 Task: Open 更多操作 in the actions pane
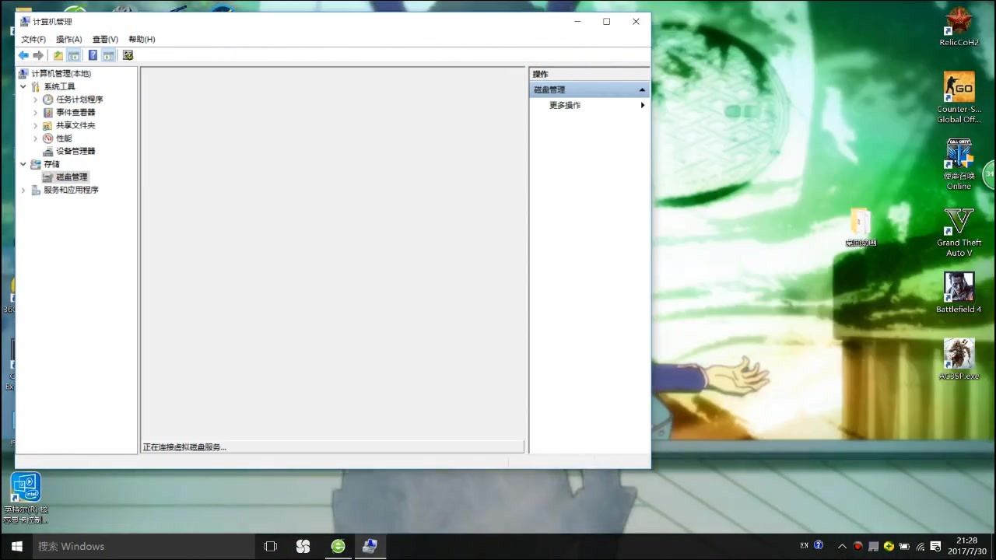point(565,105)
